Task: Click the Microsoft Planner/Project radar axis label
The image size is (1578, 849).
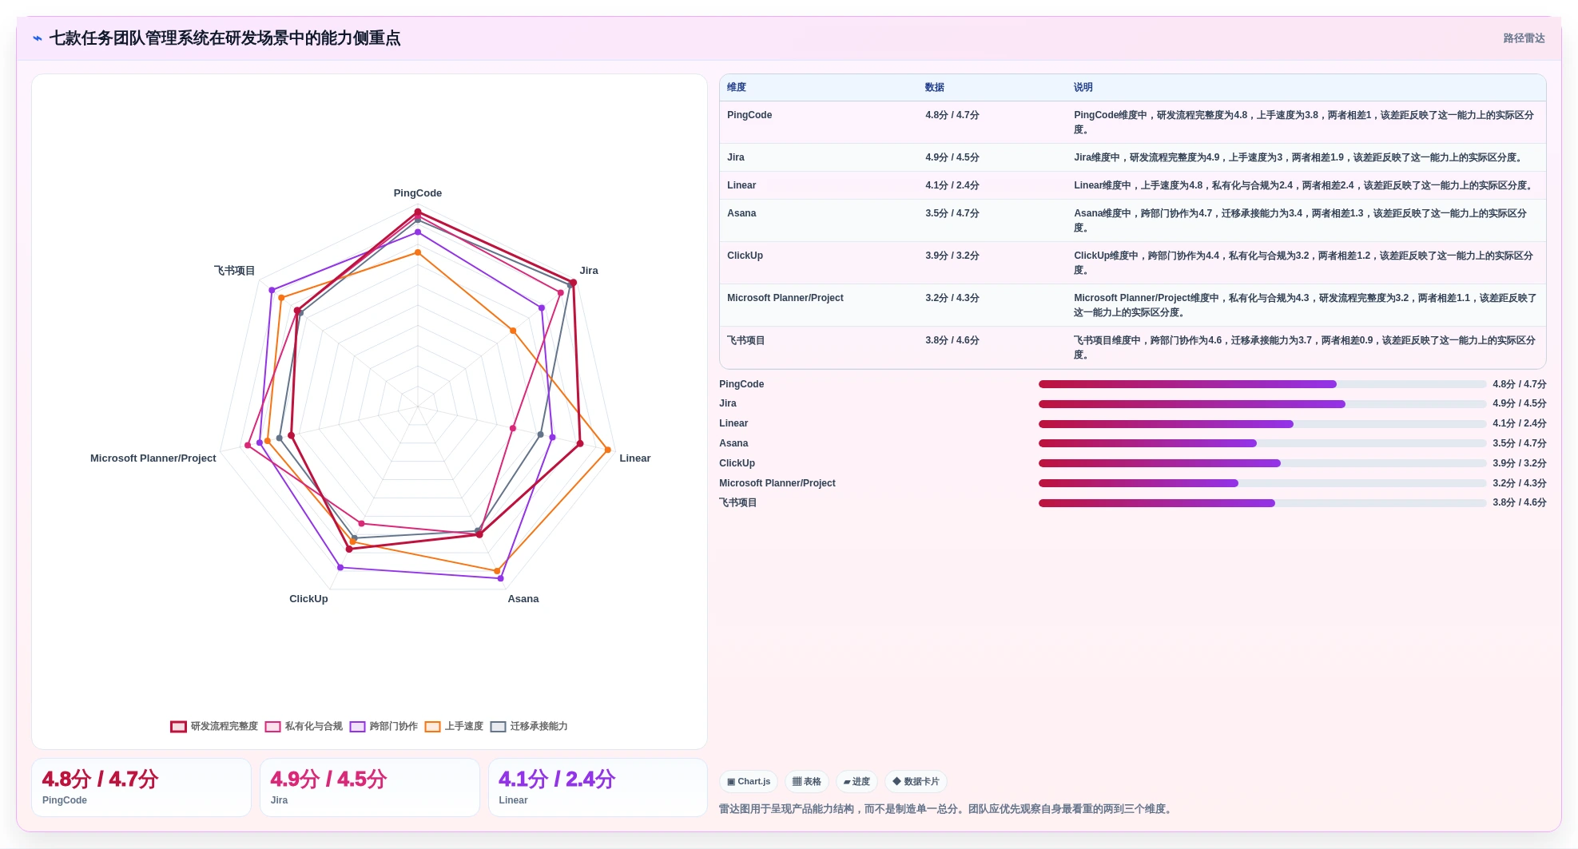Action: (153, 458)
